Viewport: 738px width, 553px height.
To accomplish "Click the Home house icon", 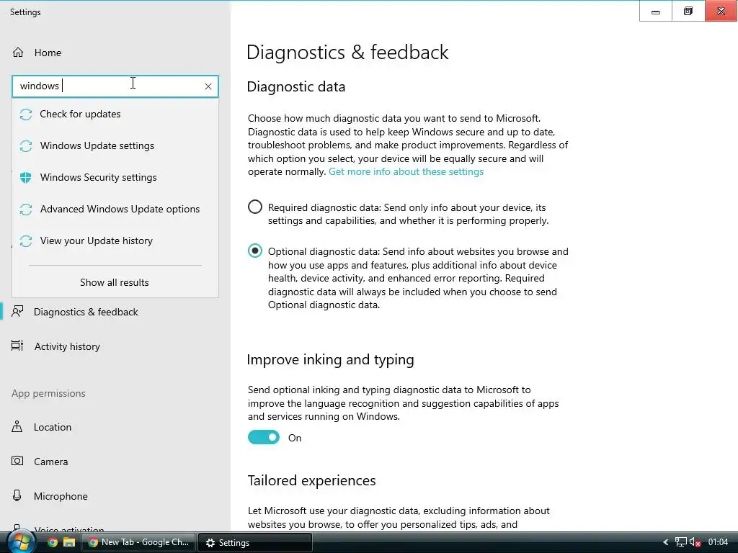I will [18, 52].
